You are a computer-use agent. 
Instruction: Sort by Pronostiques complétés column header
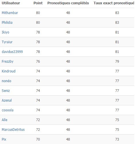point(68,3)
